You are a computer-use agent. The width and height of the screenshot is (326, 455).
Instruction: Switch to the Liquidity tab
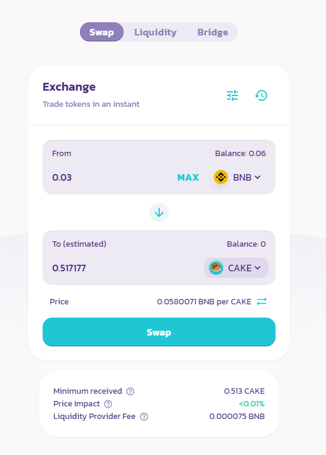click(x=155, y=32)
